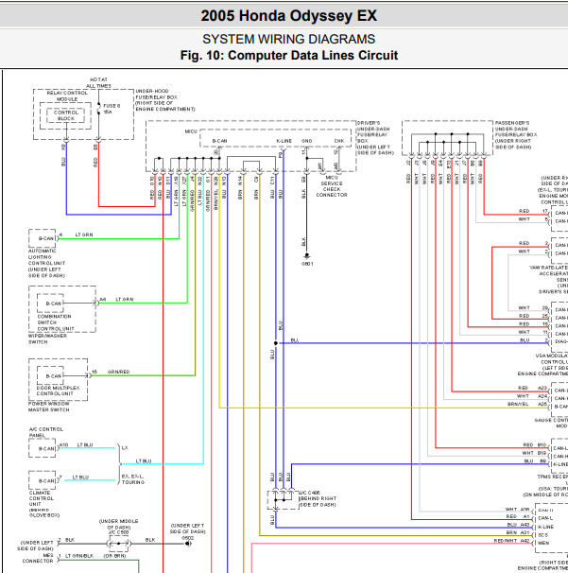Click the 'G502' ground label
This screenshot has height=573, width=568.
187,538
